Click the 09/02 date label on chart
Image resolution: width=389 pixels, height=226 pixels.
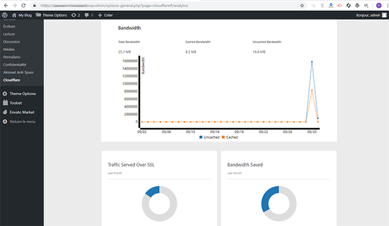pos(142,132)
